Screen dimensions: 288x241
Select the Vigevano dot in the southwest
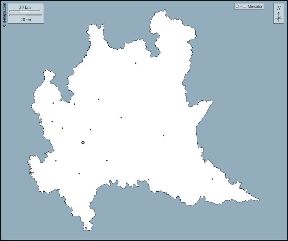click(x=56, y=161)
